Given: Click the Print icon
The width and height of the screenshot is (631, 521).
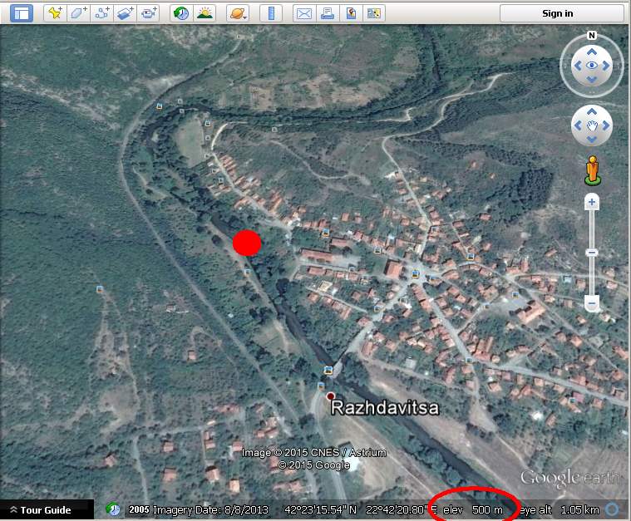Looking at the screenshot, I should [328, 13].
